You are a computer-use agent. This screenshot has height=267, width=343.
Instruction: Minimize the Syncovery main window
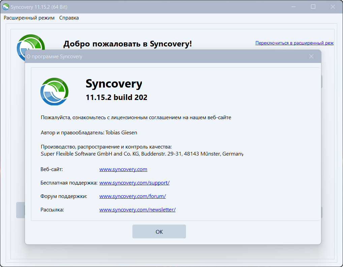point(293,7)
